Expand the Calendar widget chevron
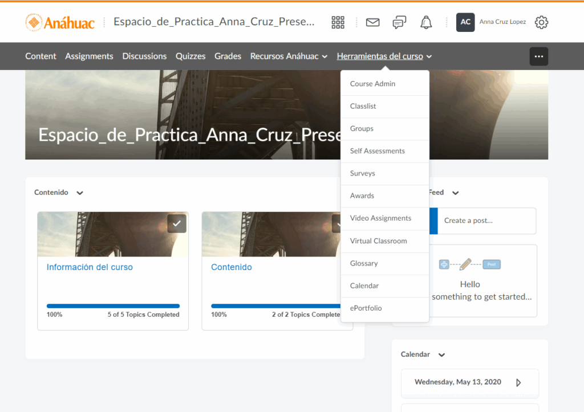The width and height of the screenshot is (584, 412). tap(441, 355)
